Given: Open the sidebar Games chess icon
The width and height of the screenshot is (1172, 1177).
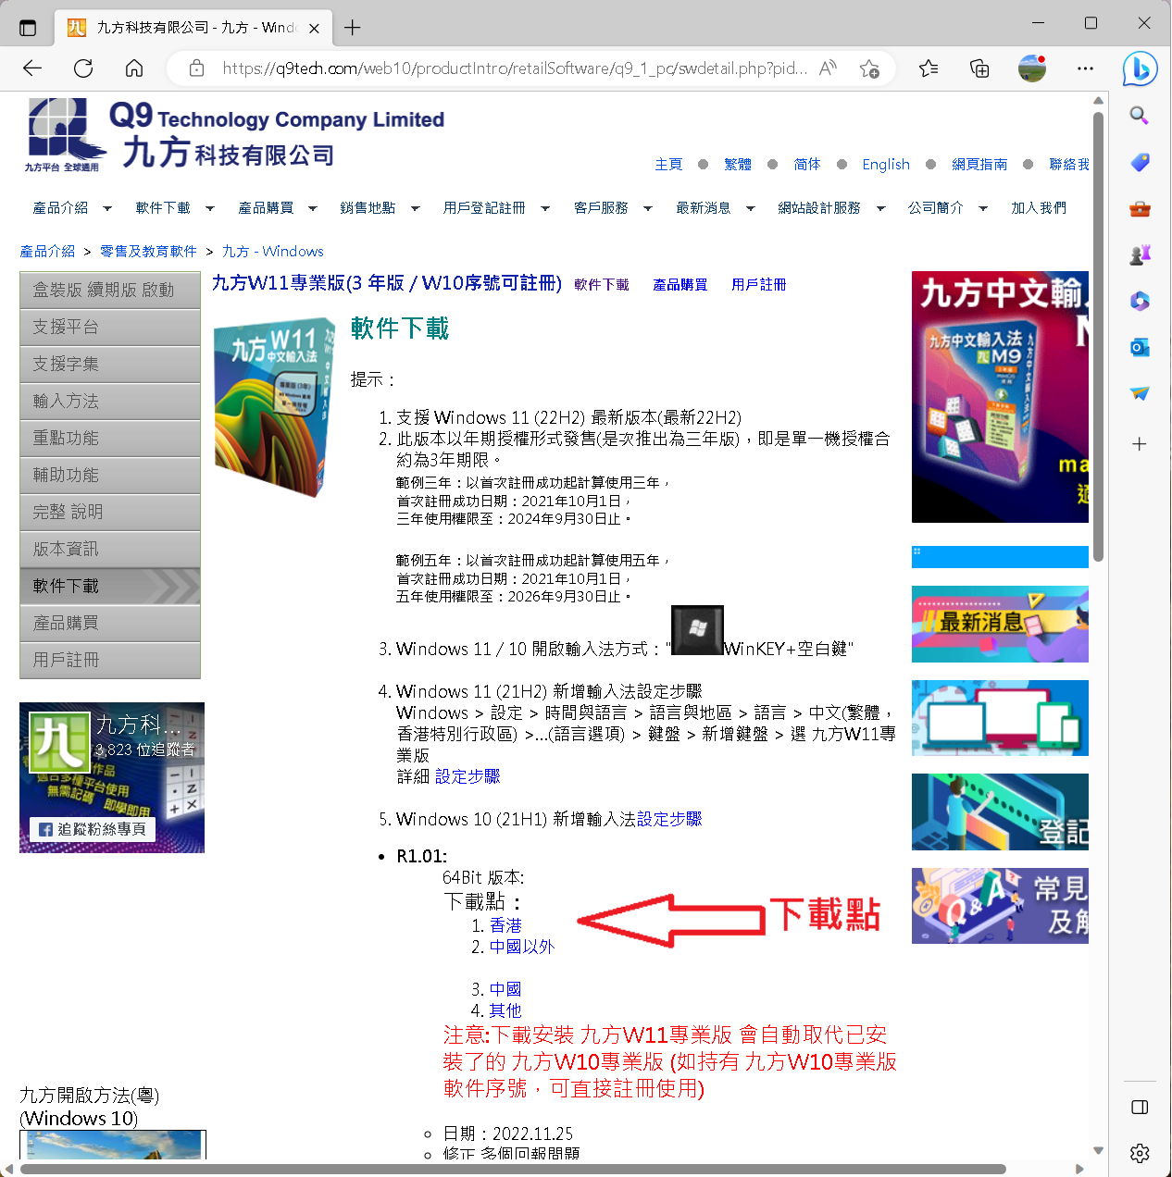Looking at the screenshot, I should pos(1140,254).
